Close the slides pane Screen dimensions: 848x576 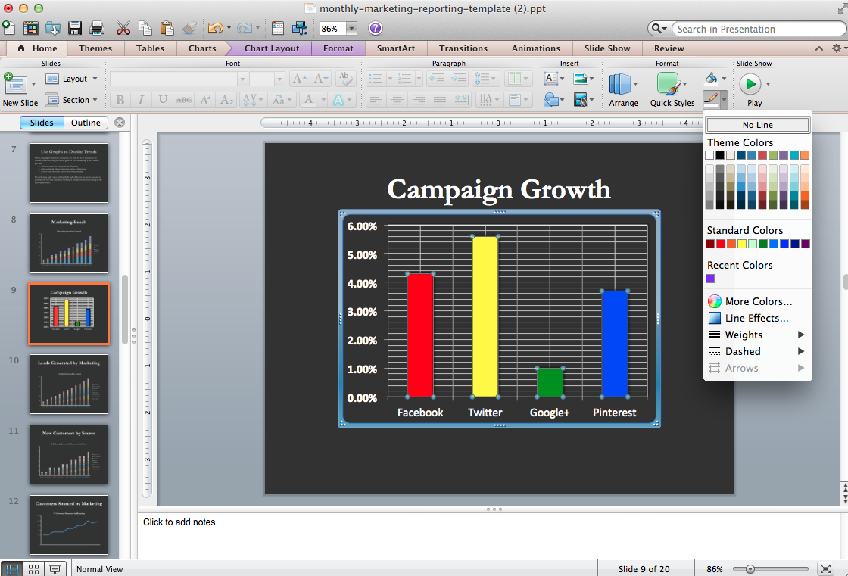[120, 123]
